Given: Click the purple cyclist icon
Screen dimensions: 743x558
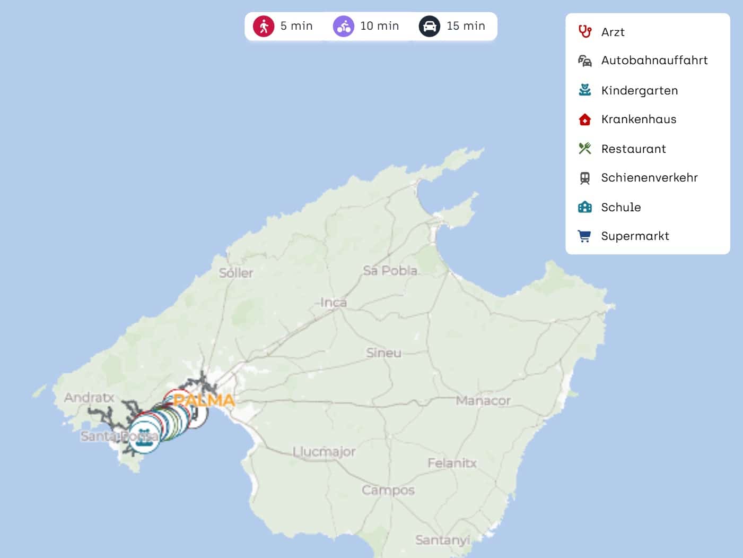Looking at the screenshot, I should click(x=343, y=26).
